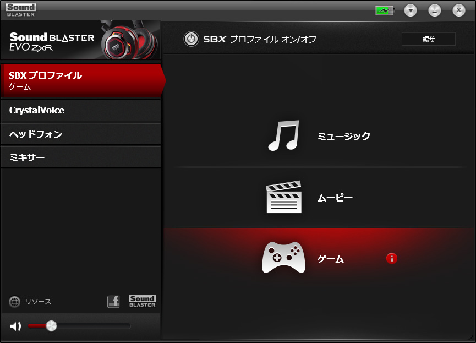Open the red info icon beside ゲーム
This screenshot has width=476, height=343.
point(392,259)
